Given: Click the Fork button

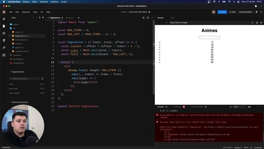Looking at the screenshot, I should [x=232, y=12].
